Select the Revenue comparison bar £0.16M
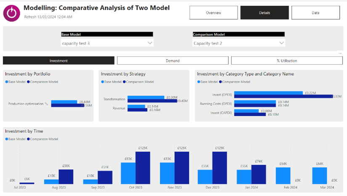The image size is (347, 196). 138,110
